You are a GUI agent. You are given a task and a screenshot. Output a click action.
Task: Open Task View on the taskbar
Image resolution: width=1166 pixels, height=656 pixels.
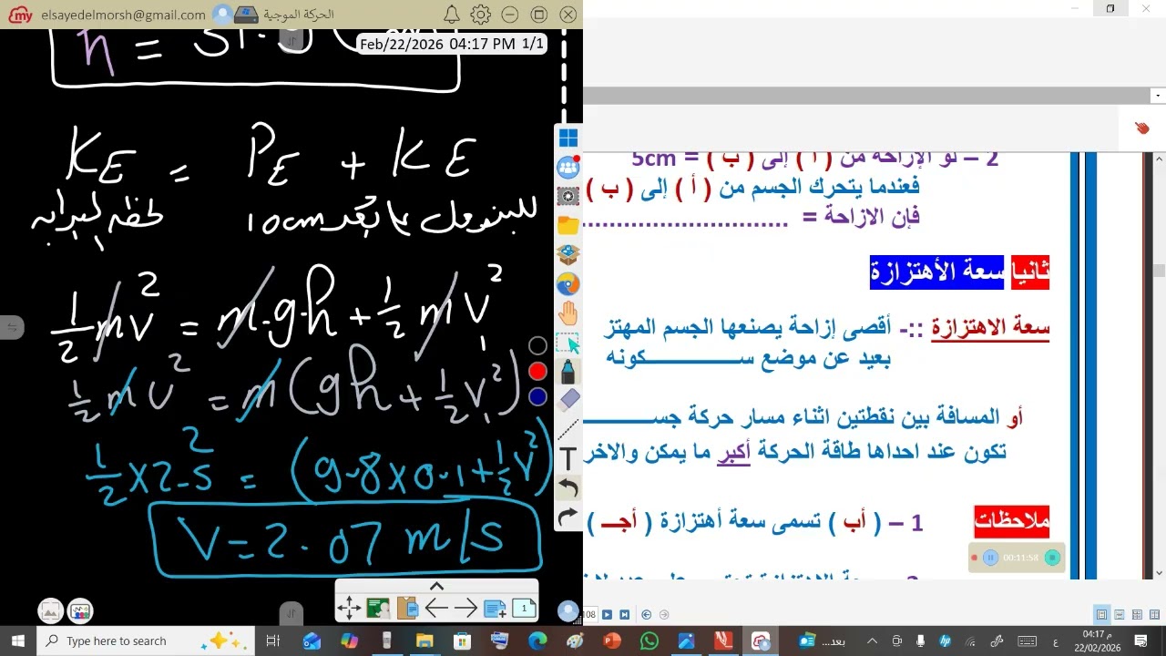point(272,641)
